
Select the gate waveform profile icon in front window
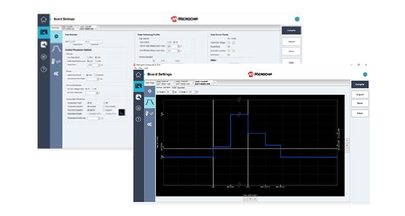(x=150, y=102)
